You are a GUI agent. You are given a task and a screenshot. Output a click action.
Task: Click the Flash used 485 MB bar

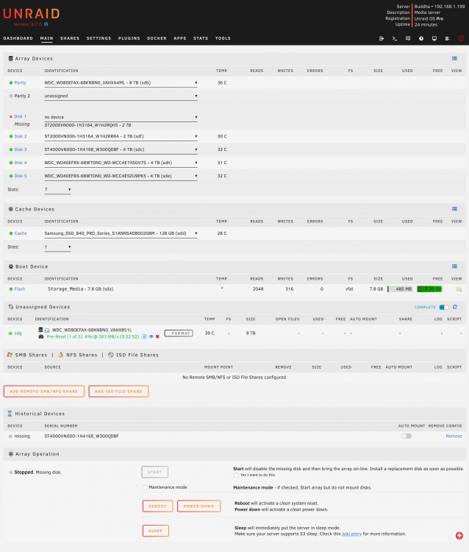pos(400,289)
